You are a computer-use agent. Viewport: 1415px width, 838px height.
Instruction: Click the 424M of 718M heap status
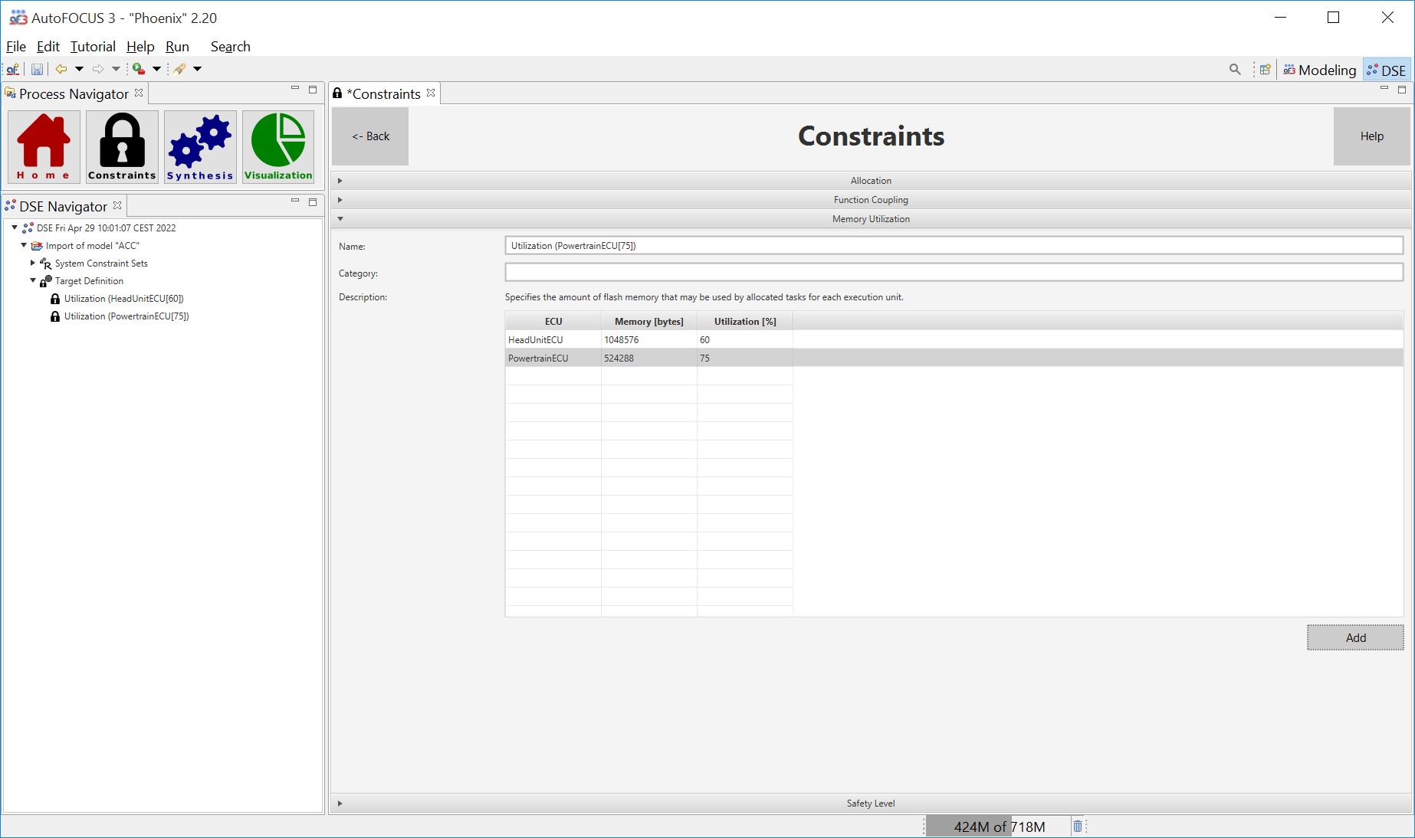(999, 827)
